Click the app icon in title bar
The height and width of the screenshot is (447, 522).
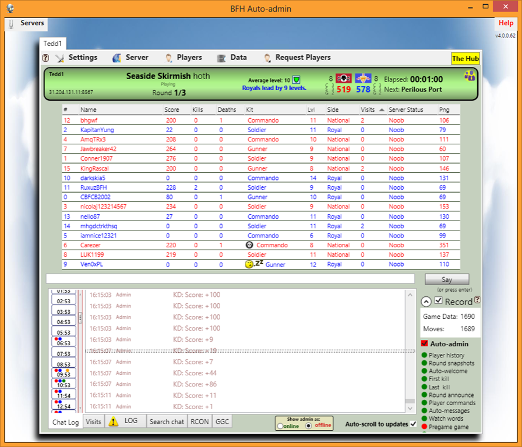pyautogui.click(x=10, y=8)
